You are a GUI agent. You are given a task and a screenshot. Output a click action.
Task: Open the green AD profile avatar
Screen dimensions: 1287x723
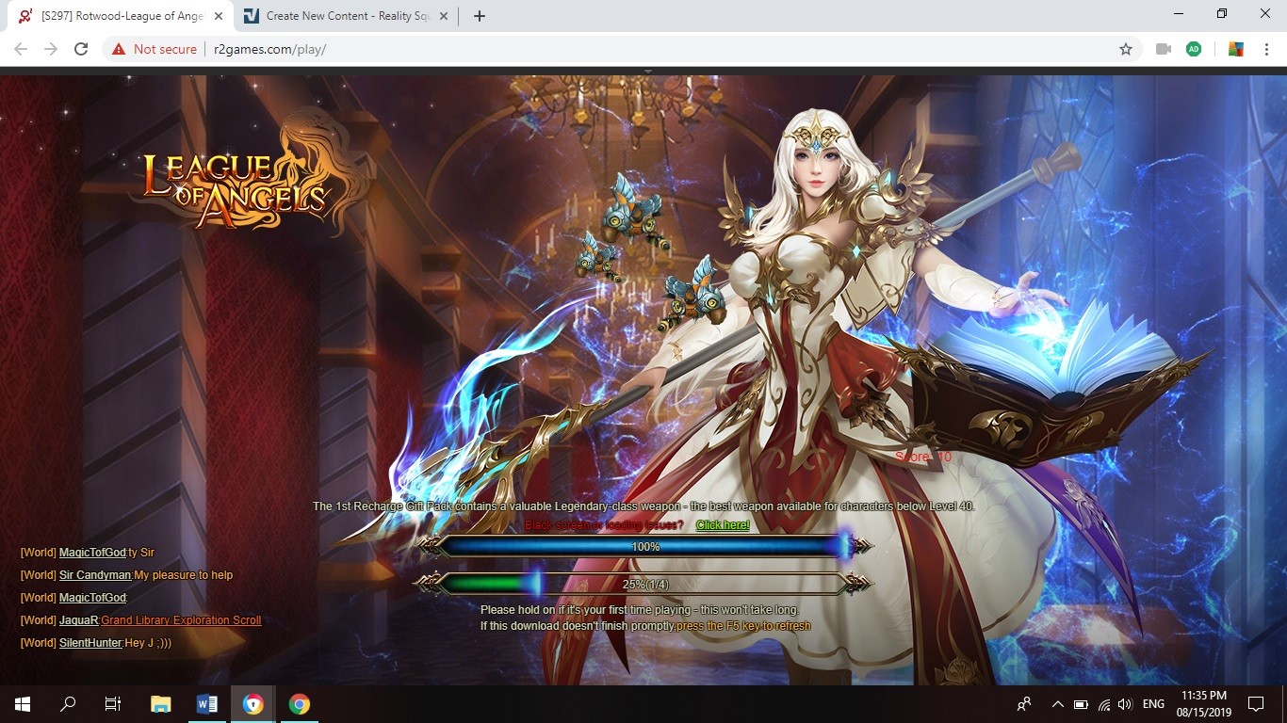coord(1194,49)
